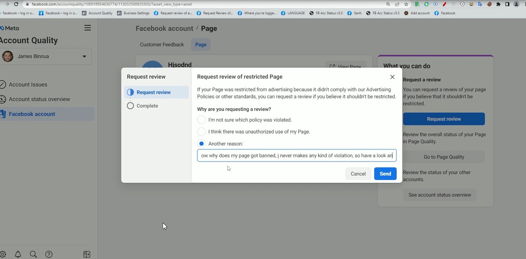Image resolution: width=526 pixels, height=259 pixels.
Task: Go to Account status overview in sidebar
Action: [x=39, y=99]
